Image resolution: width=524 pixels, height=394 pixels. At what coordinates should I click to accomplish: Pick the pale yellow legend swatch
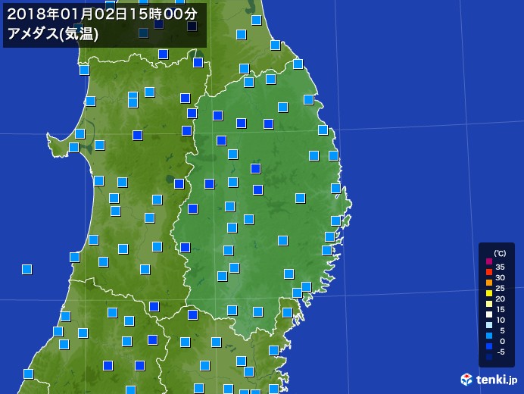(x=489, y=304)
